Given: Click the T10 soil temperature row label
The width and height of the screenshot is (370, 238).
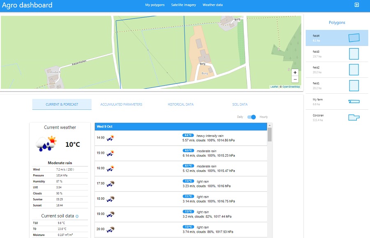Looking at the screenshot, I should (x=35, y=223).
